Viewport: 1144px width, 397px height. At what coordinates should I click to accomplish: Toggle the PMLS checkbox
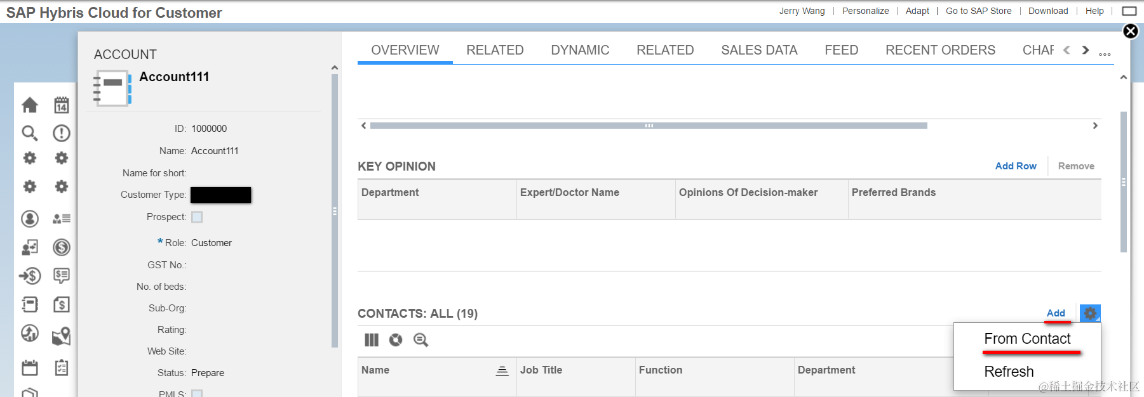point(197,393)
